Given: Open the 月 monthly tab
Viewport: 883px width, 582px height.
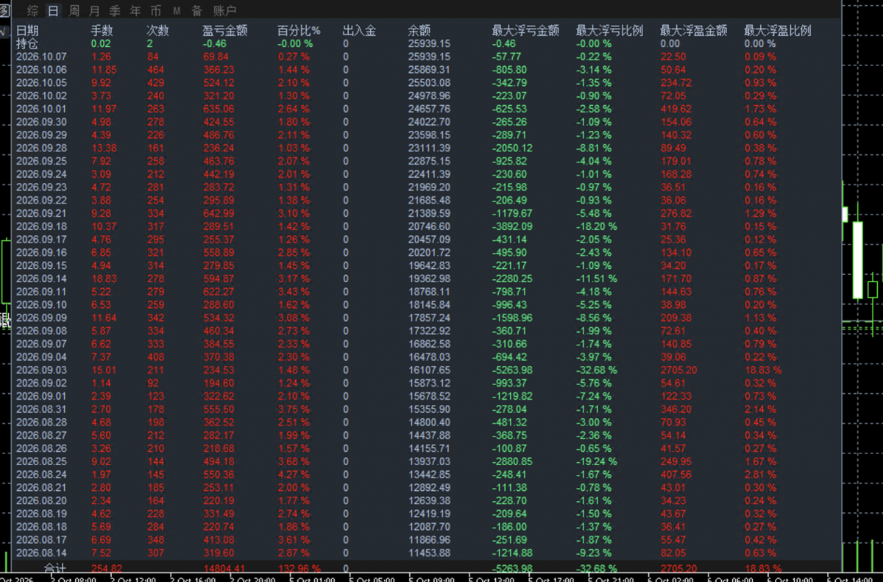Looking at the screenshot, I should [94, 11].
